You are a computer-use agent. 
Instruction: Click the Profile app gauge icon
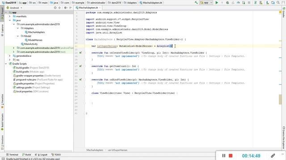point(238,3)
